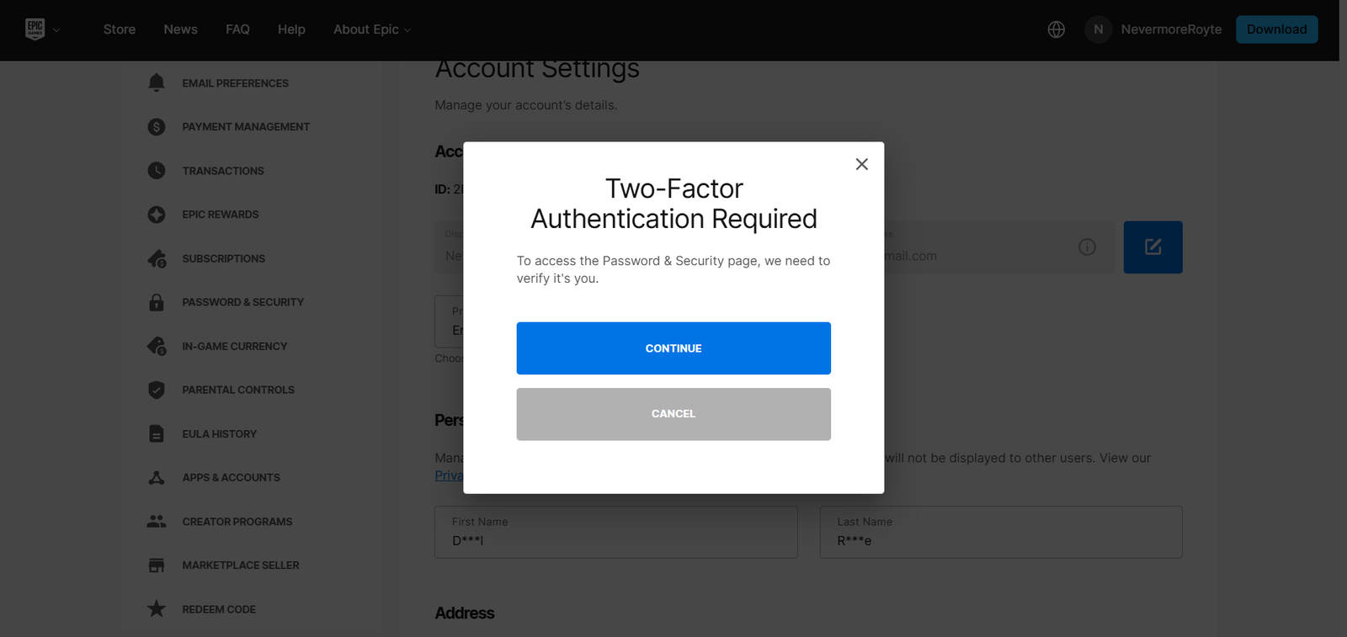
Task: Click the Redeem Code star icon
Action: [156, 608]
